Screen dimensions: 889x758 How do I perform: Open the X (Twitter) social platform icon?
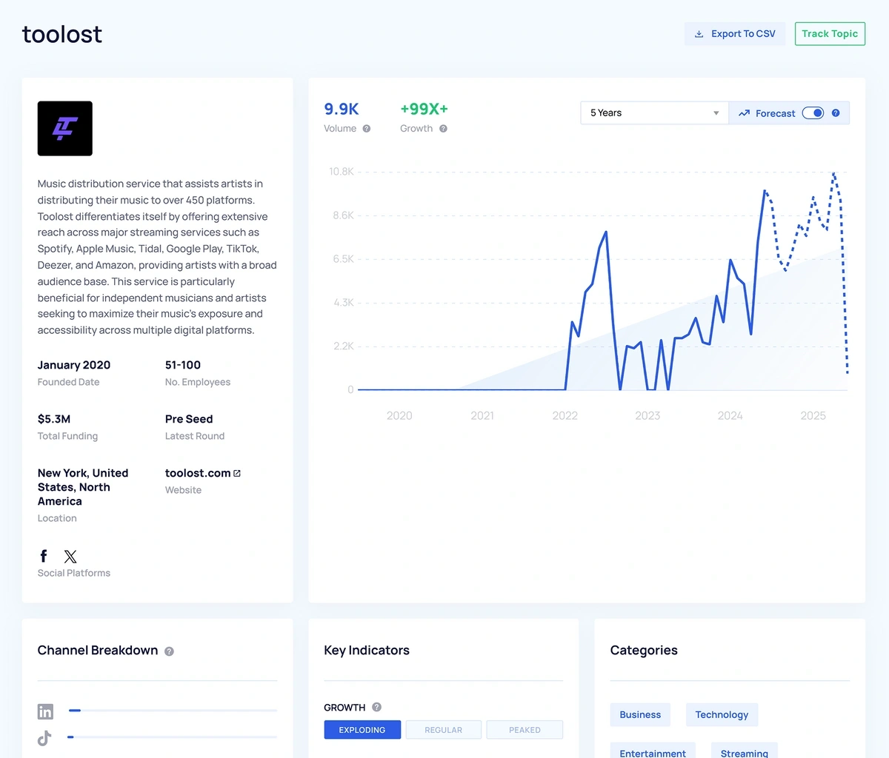(x=70, y=556)
